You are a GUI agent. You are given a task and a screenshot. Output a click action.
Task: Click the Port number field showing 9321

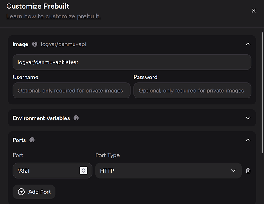45,171
